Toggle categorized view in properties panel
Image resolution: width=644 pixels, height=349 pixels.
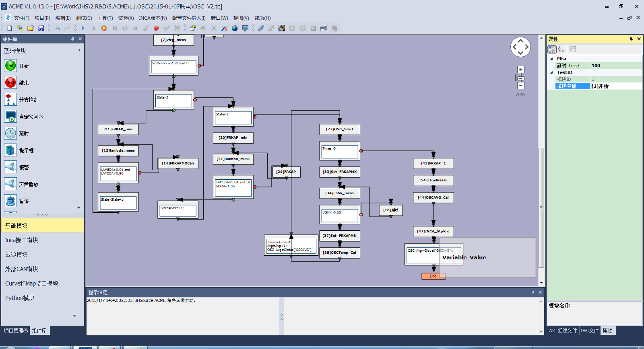click(x=552, y=49)
